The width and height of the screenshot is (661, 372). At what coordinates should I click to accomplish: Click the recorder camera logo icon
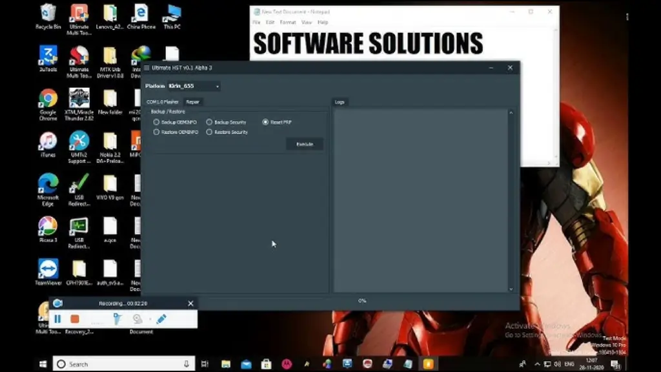tap(57, 304)
